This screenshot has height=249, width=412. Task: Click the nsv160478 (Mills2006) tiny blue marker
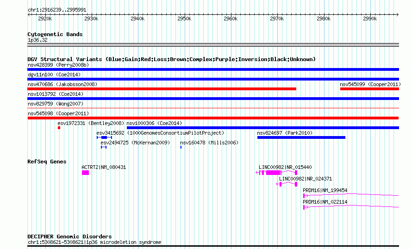click(x=181, y=147)
